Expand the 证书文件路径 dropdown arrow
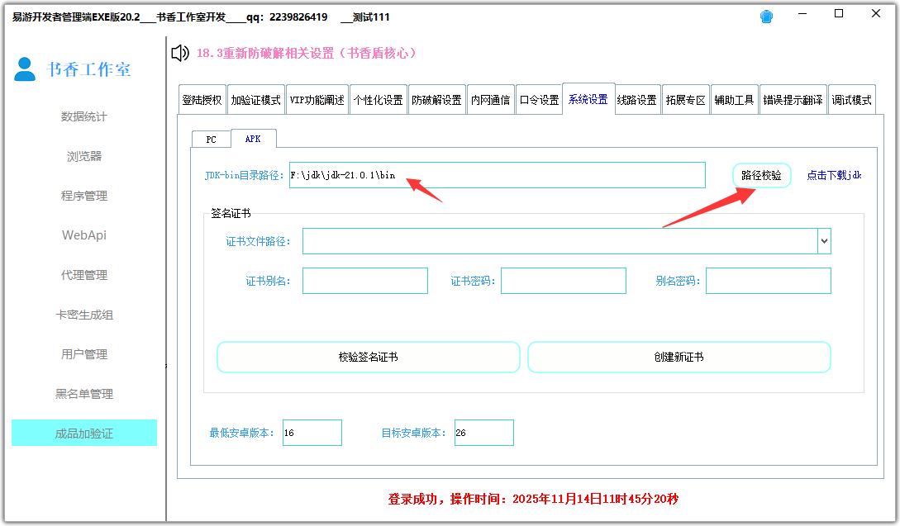The height and width of the screenshot is (526, 900). 824,241
